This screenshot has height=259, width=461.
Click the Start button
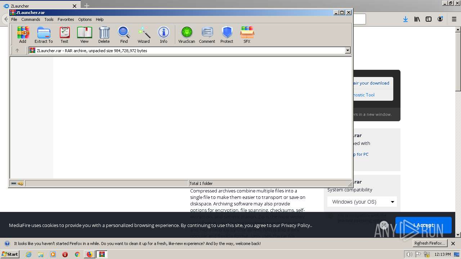coord(10,254)
